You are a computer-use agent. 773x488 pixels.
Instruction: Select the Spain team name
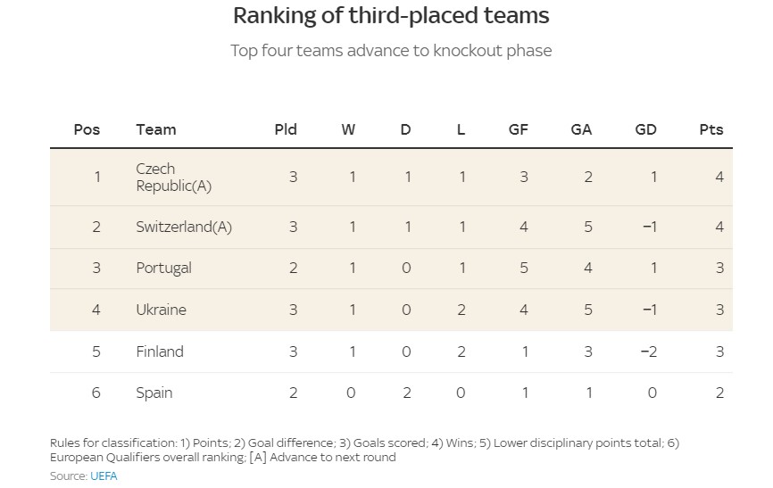coord(154,393)
